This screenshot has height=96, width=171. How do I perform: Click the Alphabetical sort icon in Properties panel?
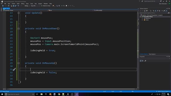(143, 61)
